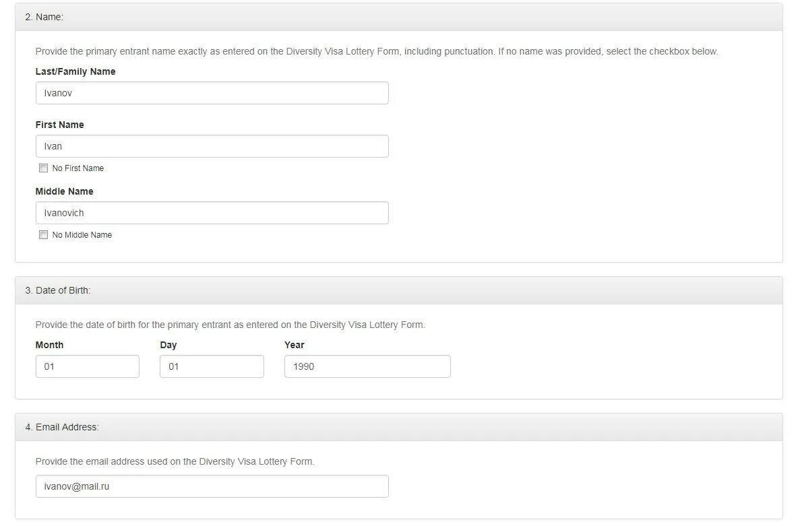Click the email address instruction text
The image size is (802, 528).
pos(175,461)
